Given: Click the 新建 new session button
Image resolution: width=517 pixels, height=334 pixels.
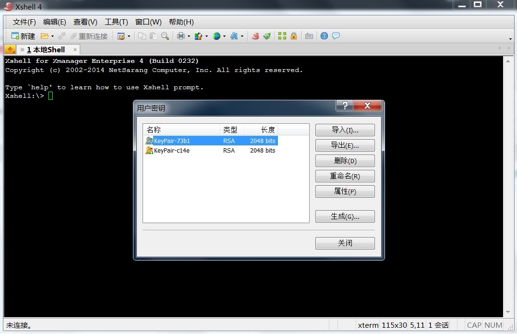Looking at the screenshot, I should [x=23, y=36].
